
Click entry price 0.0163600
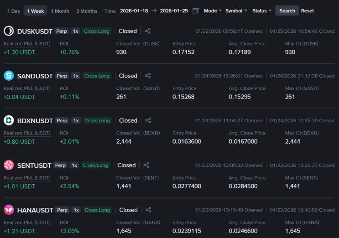pyautogui.click(x=187, y=141)
